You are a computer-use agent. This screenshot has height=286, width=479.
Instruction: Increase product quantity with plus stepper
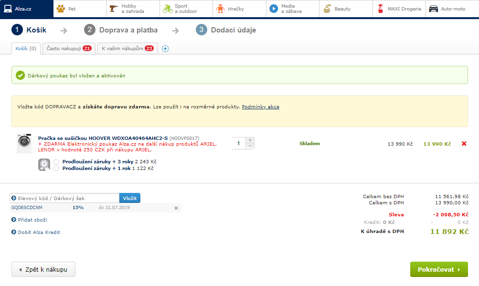(x=250, y=140)
